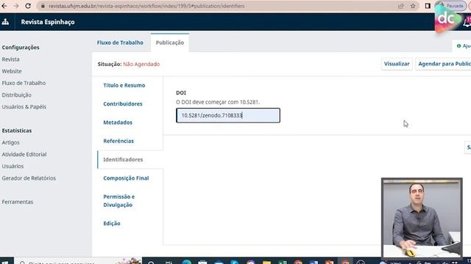
Task: Click the browser forward arrow
Action: click(x=16, y=6)
